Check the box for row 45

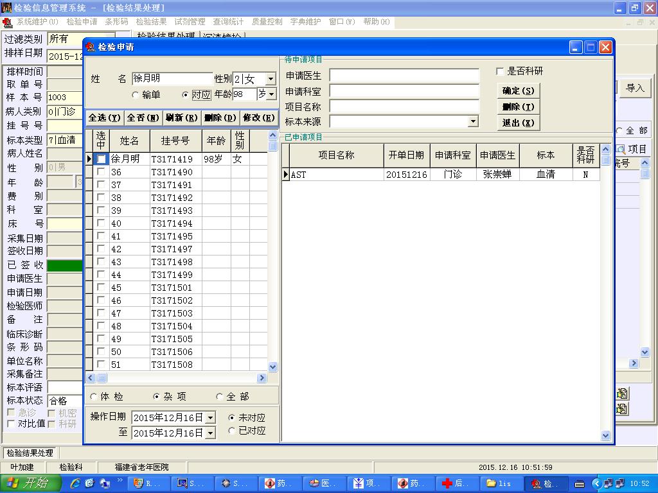(101, 288)
